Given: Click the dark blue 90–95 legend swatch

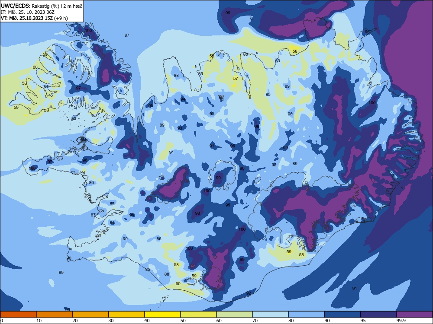Looking at the screenshot, I should [x=343, y=314].
